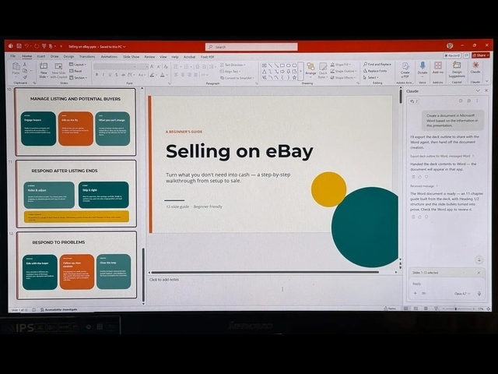
Task: Click the comments icon beside Share
Action: coord(466,55)
